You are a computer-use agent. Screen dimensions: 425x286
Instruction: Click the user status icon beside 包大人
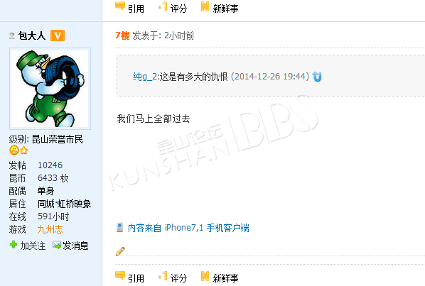pos(11,35)
